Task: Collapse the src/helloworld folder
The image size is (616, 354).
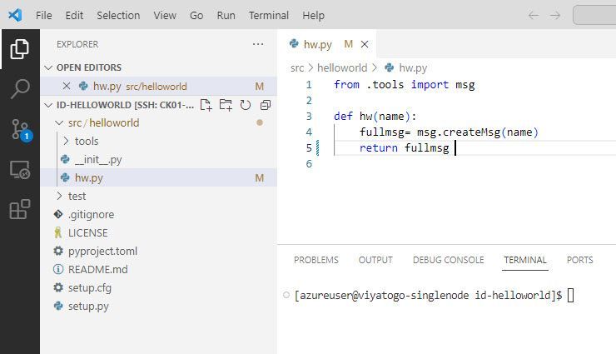Action: tap(58, 122)
